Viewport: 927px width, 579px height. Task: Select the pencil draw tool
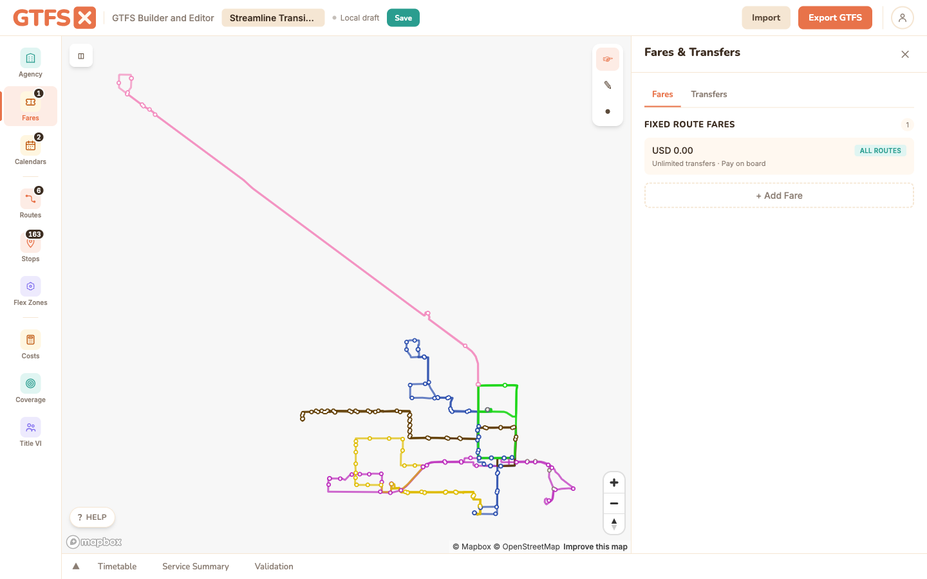[x=608, y=85]
